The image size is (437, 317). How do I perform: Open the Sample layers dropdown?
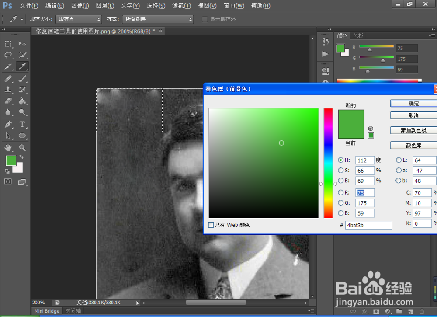point(158,19)
